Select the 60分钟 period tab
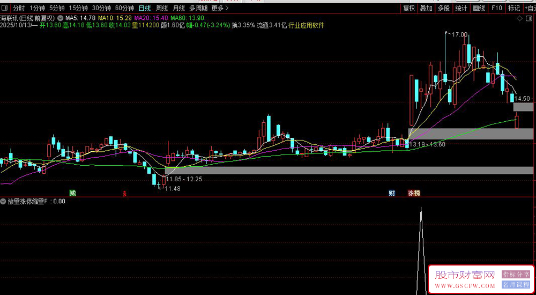This screenshot has width=536, height=295. pyautogui.click(x=125, y=8)
